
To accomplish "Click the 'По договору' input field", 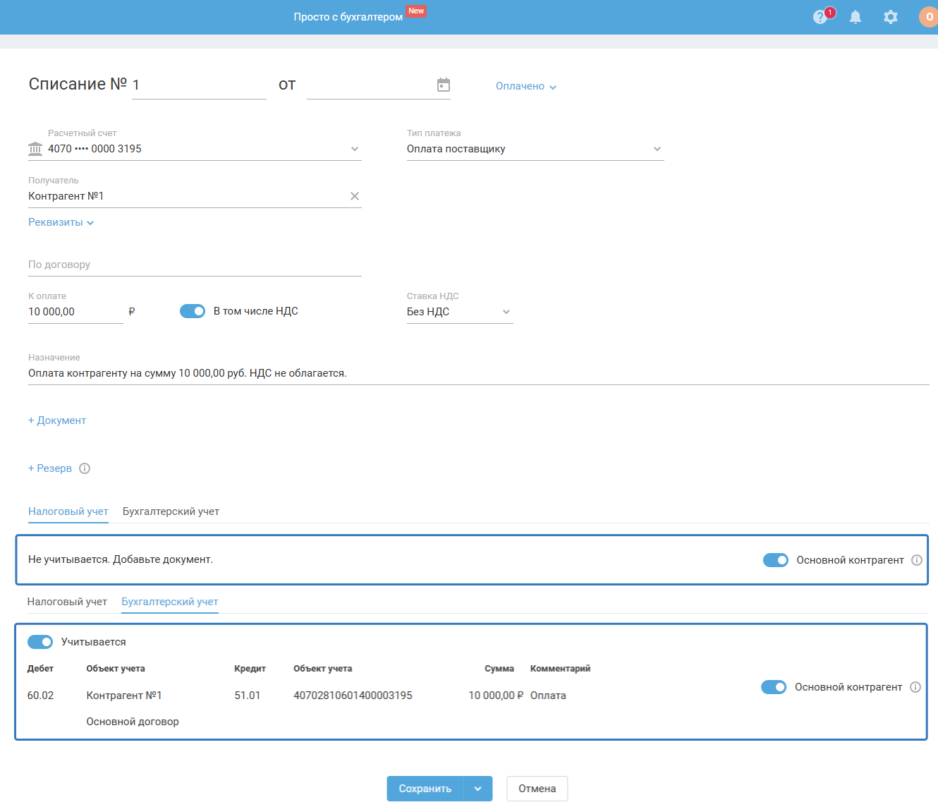I will 195,265.
